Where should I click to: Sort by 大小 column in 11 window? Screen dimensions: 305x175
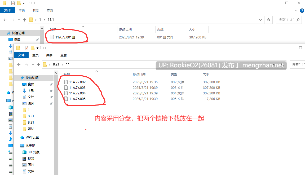[x=206, y=74]
